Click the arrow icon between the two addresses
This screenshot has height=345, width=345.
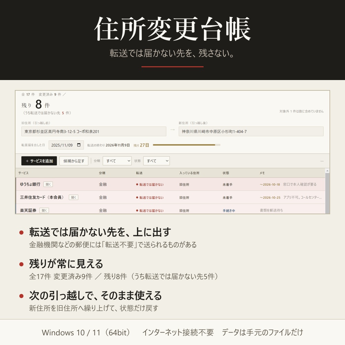tap(172, 130)
